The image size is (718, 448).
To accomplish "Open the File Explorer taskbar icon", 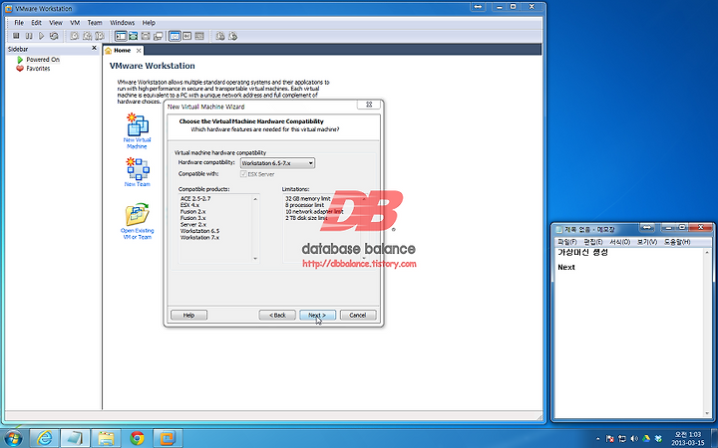I will click(106, 438).
